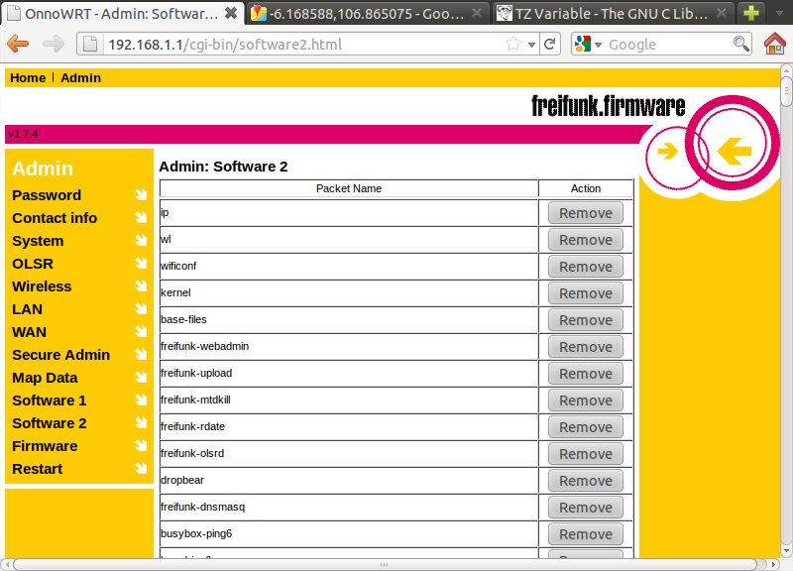
Task: Click the browser back arrow button
Action: tap(19, 44)
